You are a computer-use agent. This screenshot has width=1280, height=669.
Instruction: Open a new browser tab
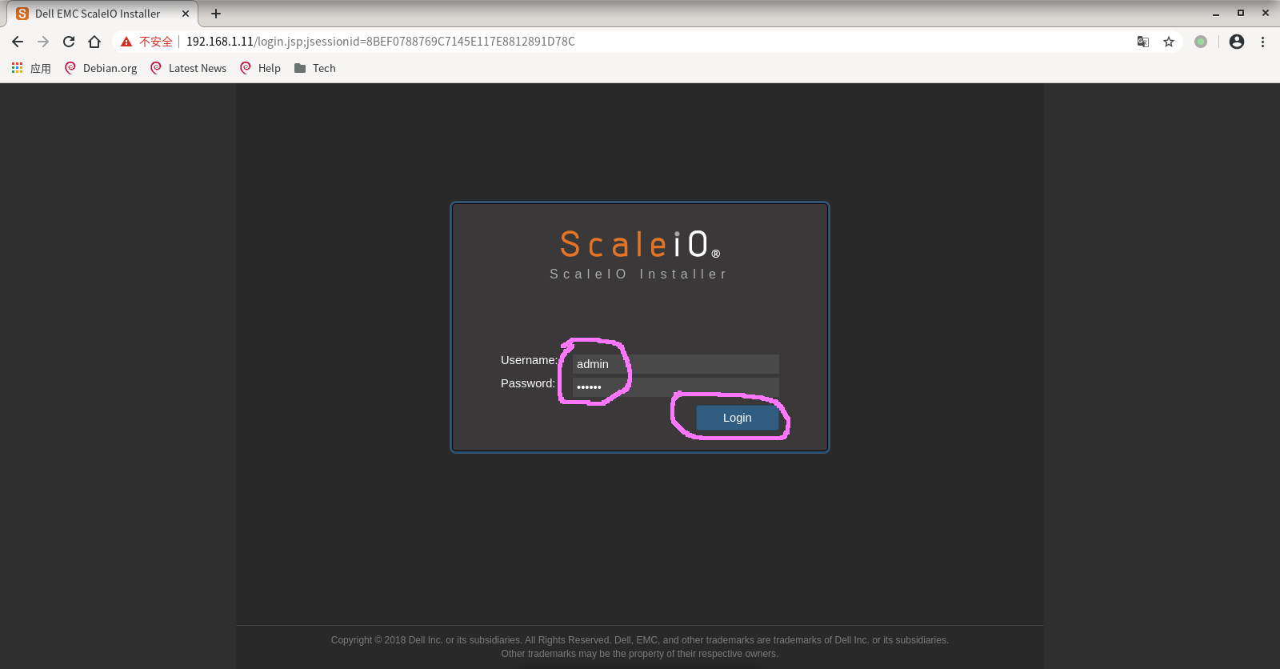(216, 14)
